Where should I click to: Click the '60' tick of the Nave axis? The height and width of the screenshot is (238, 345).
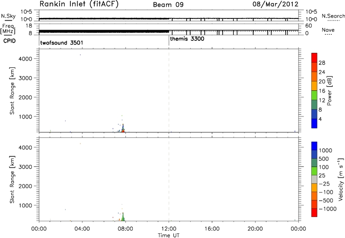(x=308, y=26)
